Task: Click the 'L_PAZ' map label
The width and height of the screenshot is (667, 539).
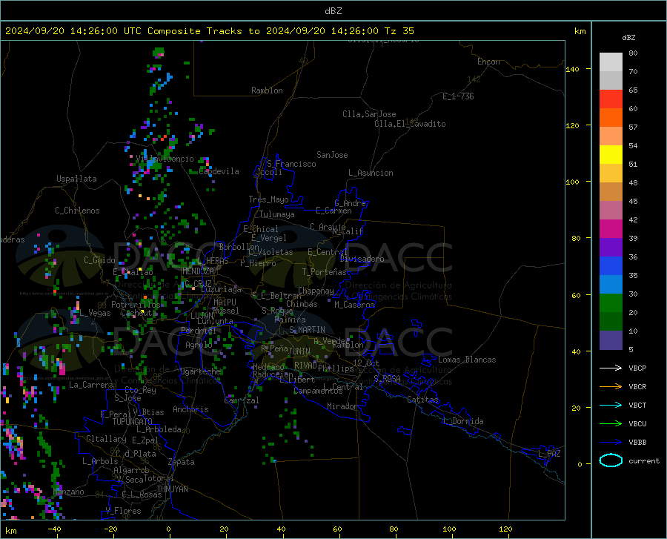Action: click(x=549, y=454)
